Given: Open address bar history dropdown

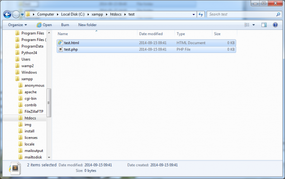Looking at the screenshot, I should 194,14.
